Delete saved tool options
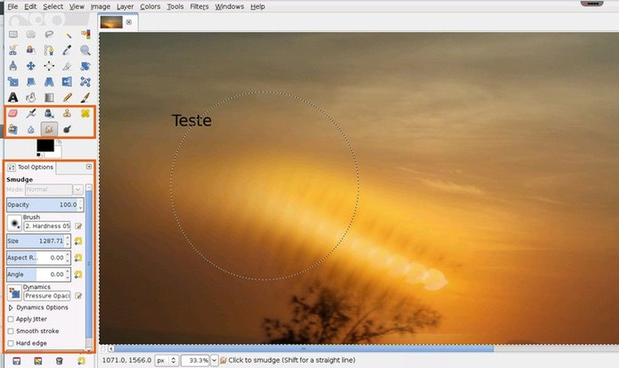619x368 pixels. [x=59, y=361]
